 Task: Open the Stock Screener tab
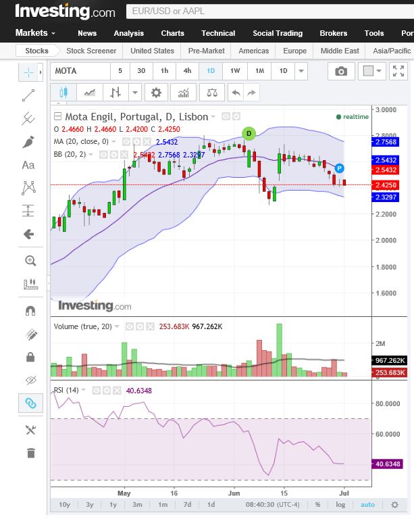point(91,51)
